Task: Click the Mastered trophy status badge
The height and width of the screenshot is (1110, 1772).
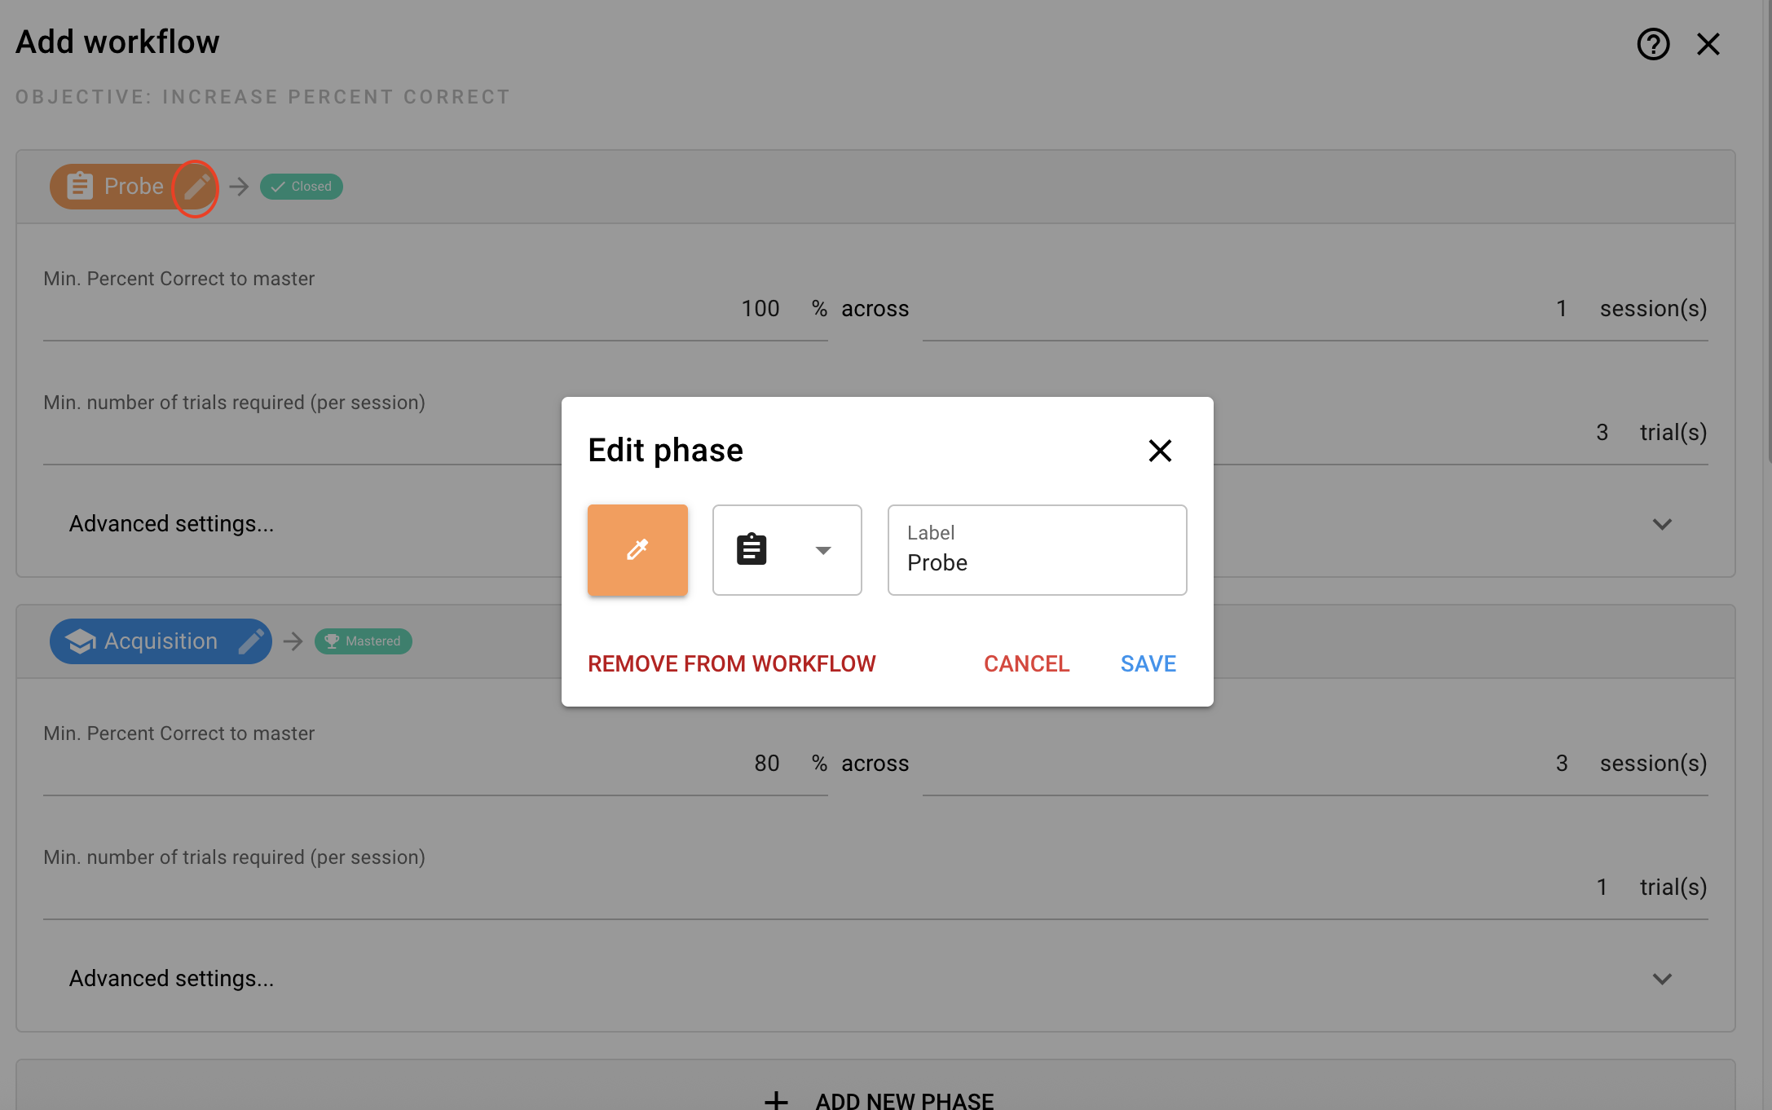Action: point(364,641)
